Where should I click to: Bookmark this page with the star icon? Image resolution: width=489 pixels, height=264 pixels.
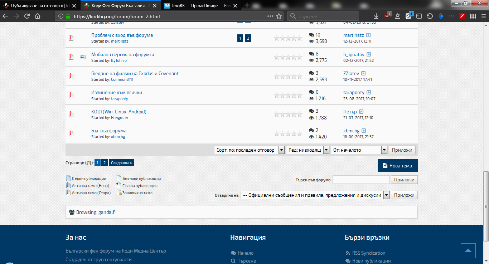coord(279,16)
